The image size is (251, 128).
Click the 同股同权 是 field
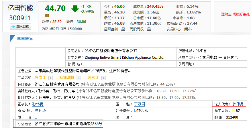pyautogui.click(x=140, y=29)
